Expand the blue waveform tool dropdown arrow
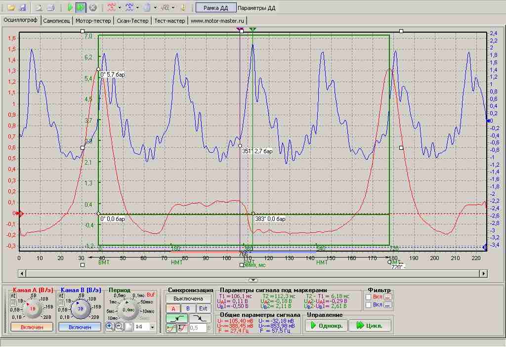The height and width of the screenshot is (347, 506). tap(137, 8)
